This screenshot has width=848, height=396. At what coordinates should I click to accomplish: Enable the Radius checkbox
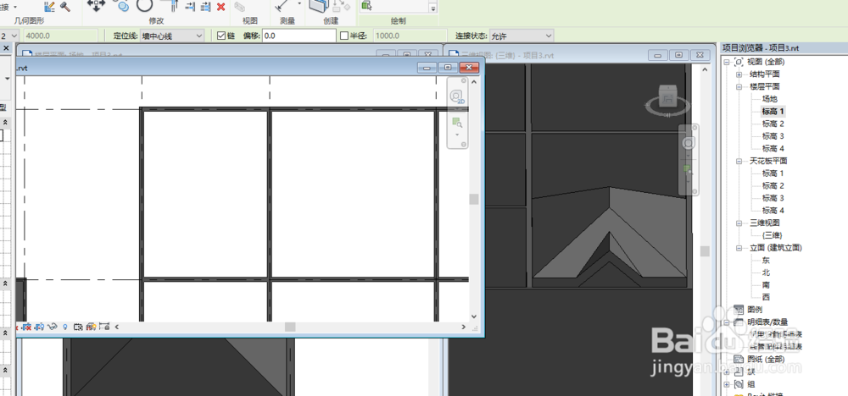coord(344,36)
